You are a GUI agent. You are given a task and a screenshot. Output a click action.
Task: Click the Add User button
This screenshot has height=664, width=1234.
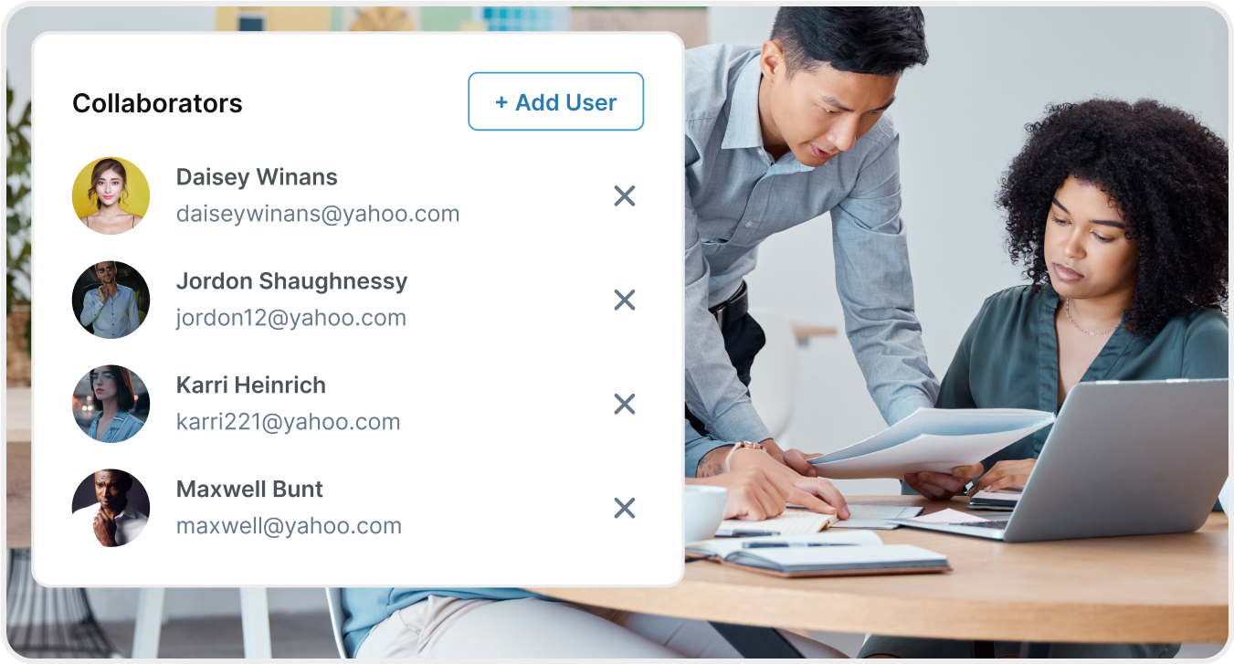(555, 101)
